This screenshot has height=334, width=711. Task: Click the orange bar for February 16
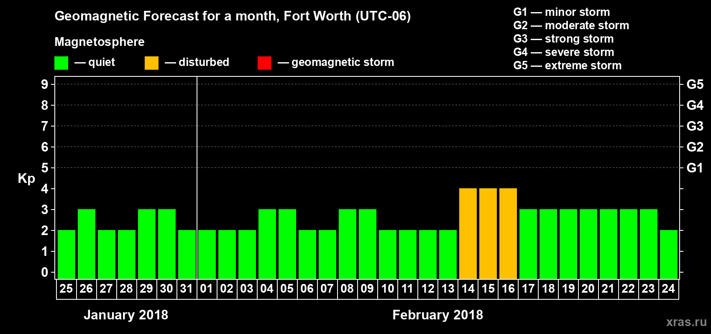click(508, 234)
